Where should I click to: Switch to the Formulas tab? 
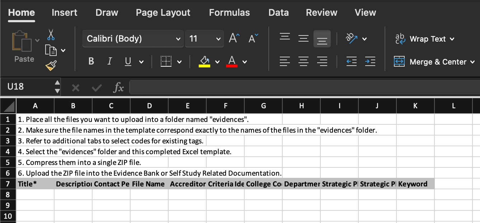pos(229,13)
